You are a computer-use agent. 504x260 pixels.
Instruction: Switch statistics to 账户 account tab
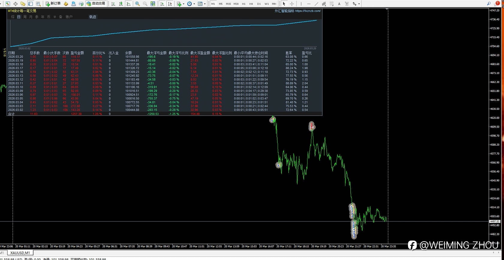tap(69, 17)
